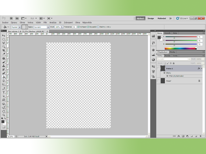The image size is (206, 154).
Task: Click the Design workspace button
Action: (x=151, y=18)
